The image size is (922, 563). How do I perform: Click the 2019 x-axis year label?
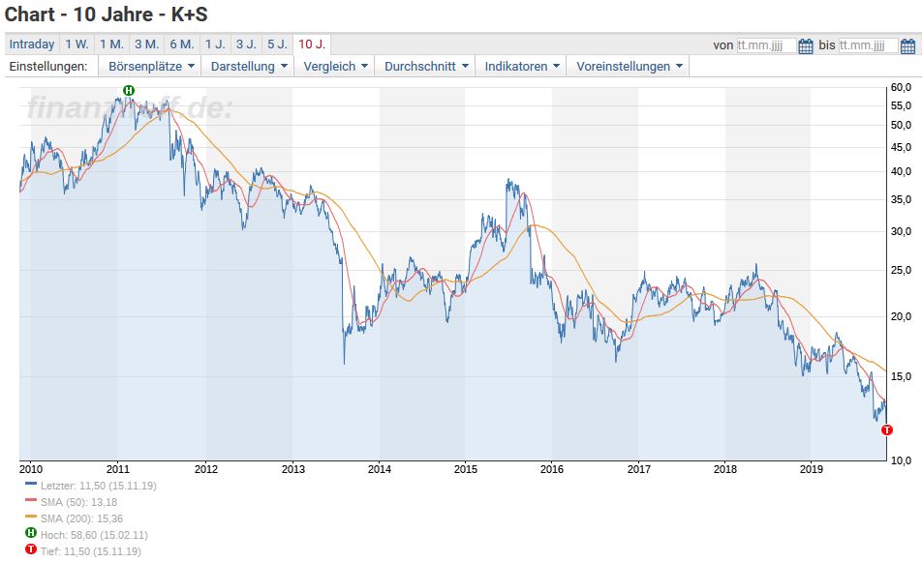[811, 469]
